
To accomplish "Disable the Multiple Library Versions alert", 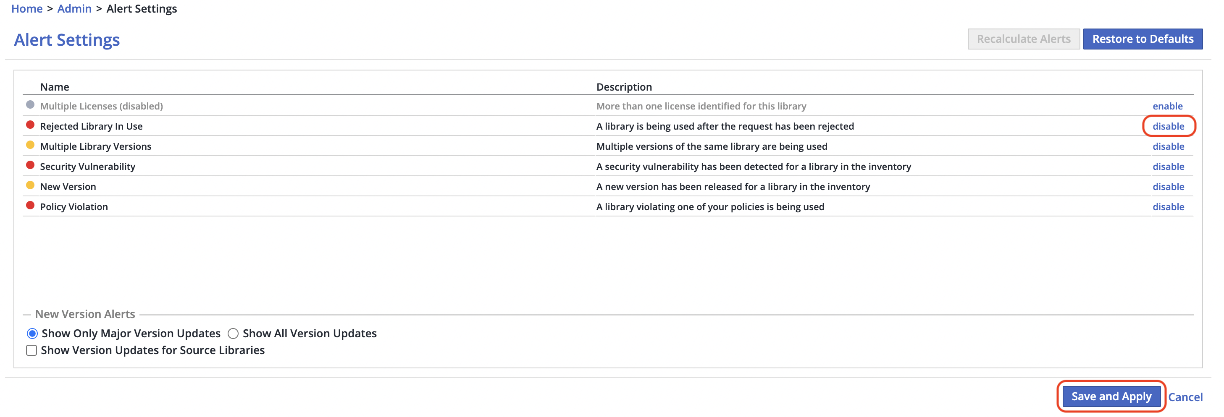I will pyautogui.click(x=1168, y=146).
